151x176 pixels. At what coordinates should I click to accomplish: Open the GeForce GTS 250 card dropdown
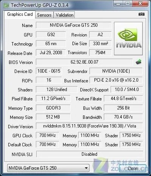coord(48,168)
